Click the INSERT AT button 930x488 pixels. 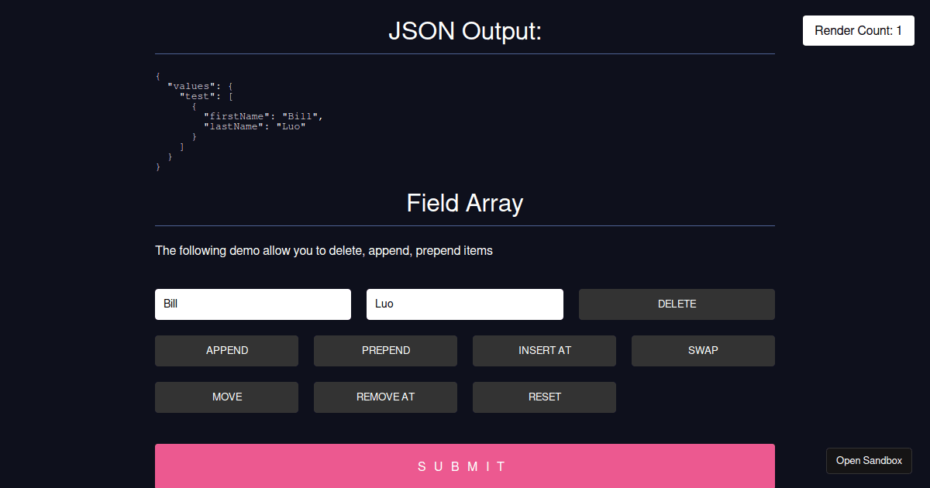click(x=544, y=351)
